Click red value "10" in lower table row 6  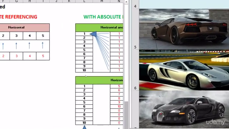117,106
